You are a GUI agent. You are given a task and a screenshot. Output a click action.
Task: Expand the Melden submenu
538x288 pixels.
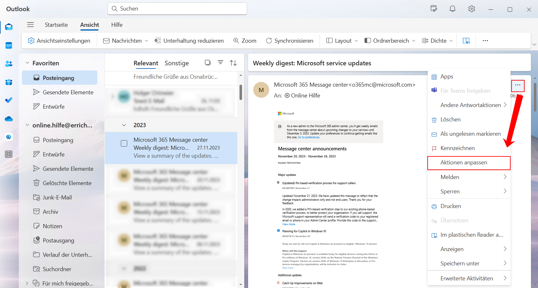[469, 177]
